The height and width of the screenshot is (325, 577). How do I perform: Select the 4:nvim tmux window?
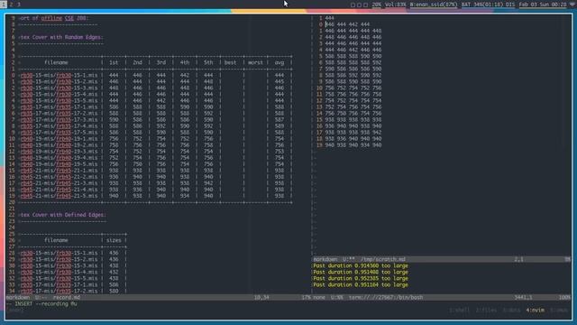click(x=535, y=311)
